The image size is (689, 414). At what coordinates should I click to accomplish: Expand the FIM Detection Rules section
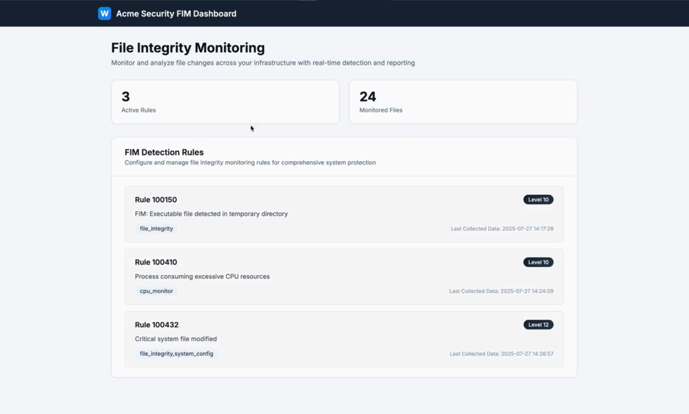click(x=164, y=152)
